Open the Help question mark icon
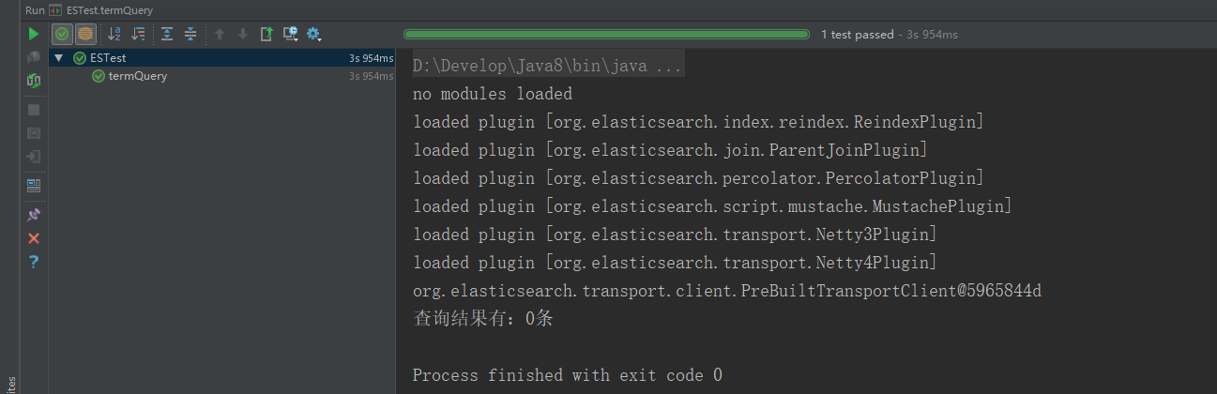The width and height of the screenshot is (1217, 394). [x=34, y=262]
